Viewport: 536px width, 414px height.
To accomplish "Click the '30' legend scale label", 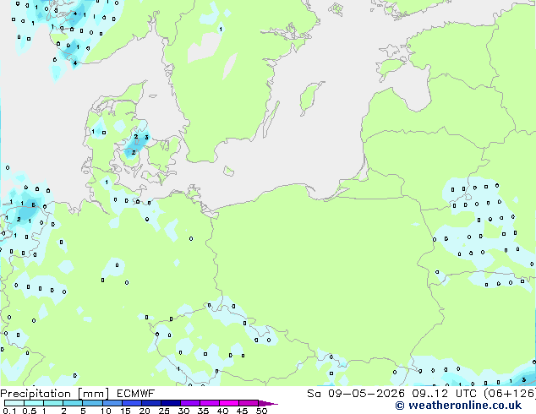I will coord(183,411).
